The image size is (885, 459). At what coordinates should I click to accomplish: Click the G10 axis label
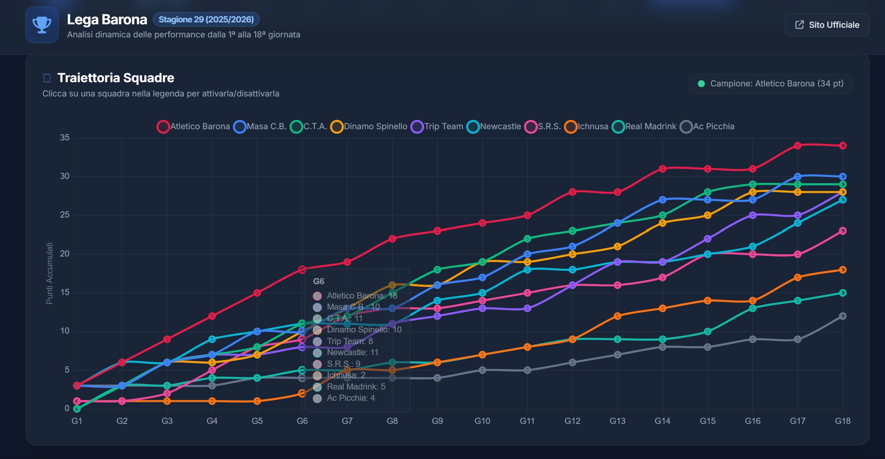click(482, 421)
